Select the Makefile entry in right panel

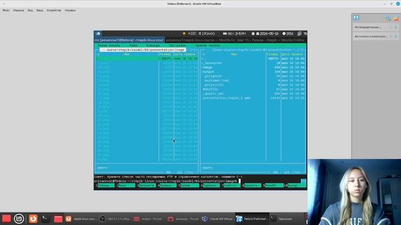coord(211,89)
